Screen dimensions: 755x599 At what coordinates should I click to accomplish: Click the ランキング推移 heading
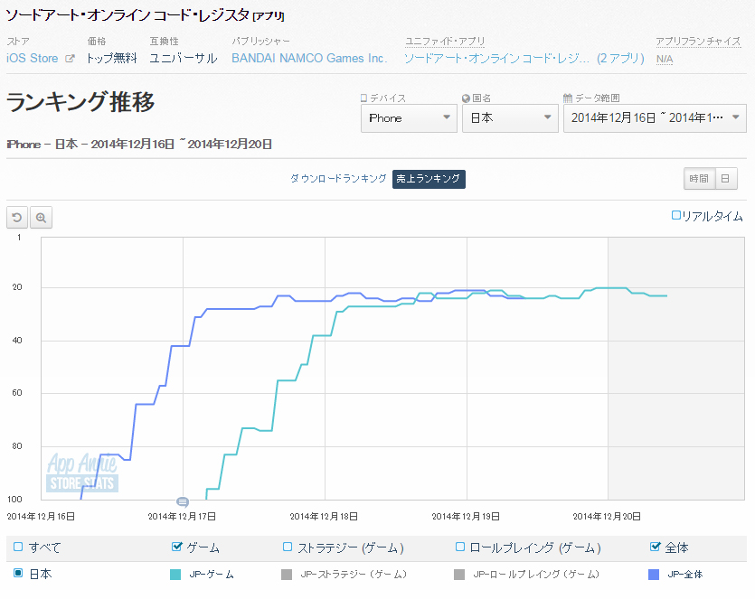coord(80,102)
